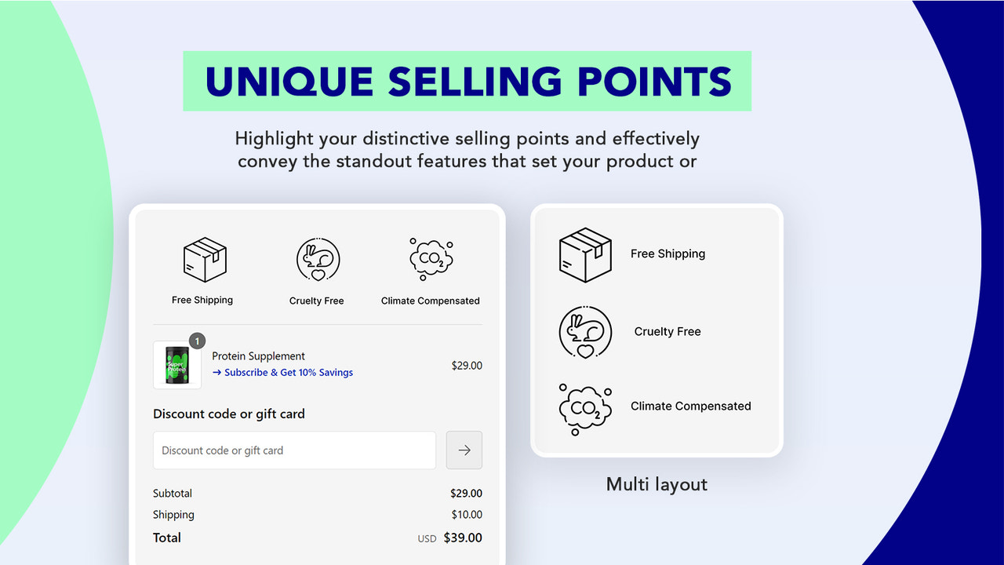The width and height of the screenshot is (1004, 565).
Task: Click the Cruelty Free rabbit icon in checkout
Action: coord(318,260)
